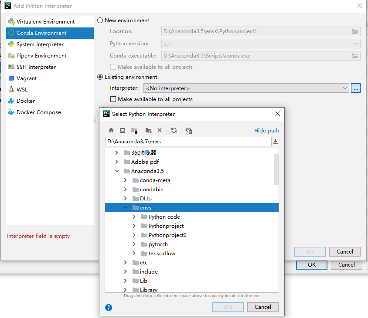Click the folder icon beside pytorch
The height and width of the screenshot is (318, 368).
coord(144,244)
